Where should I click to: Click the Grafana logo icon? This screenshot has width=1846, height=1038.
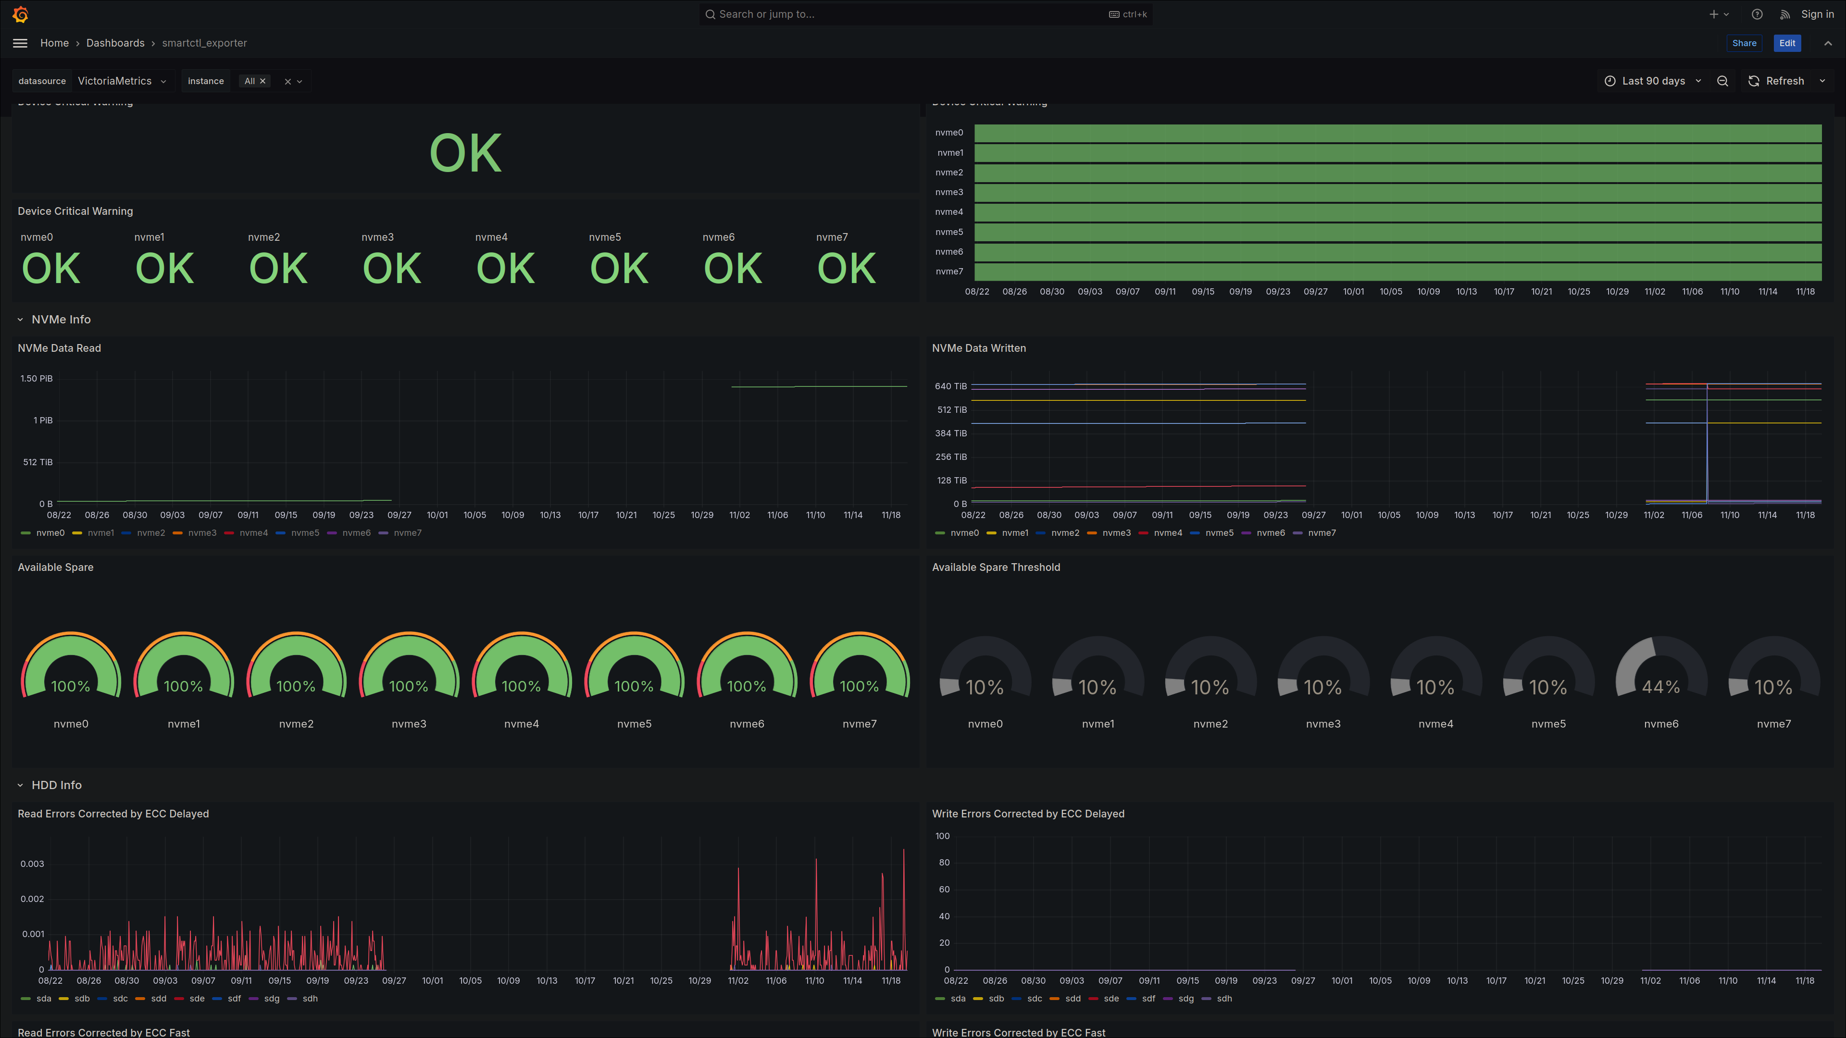[20, 14]
